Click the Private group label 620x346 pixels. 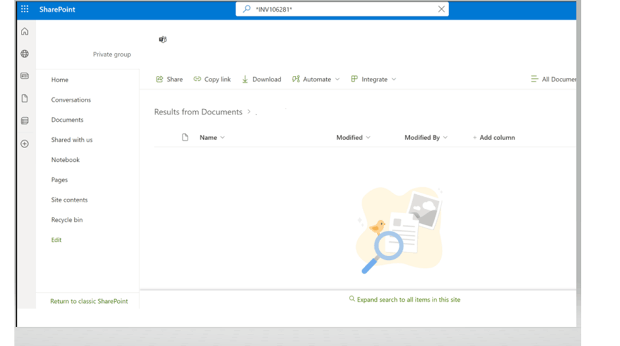coord(112,54)
